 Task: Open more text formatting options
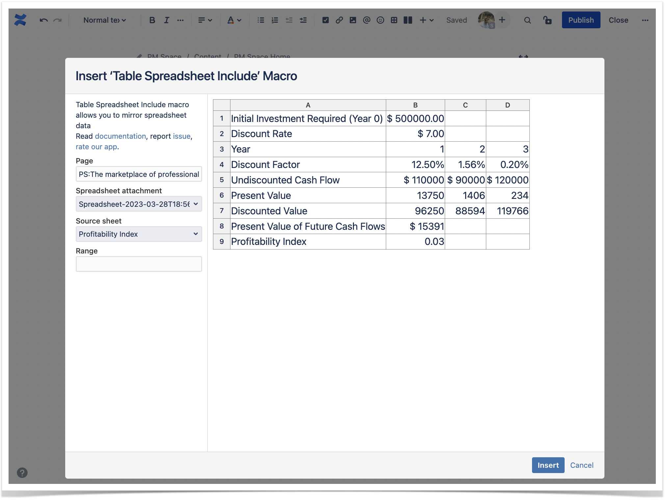click(180, 20)
